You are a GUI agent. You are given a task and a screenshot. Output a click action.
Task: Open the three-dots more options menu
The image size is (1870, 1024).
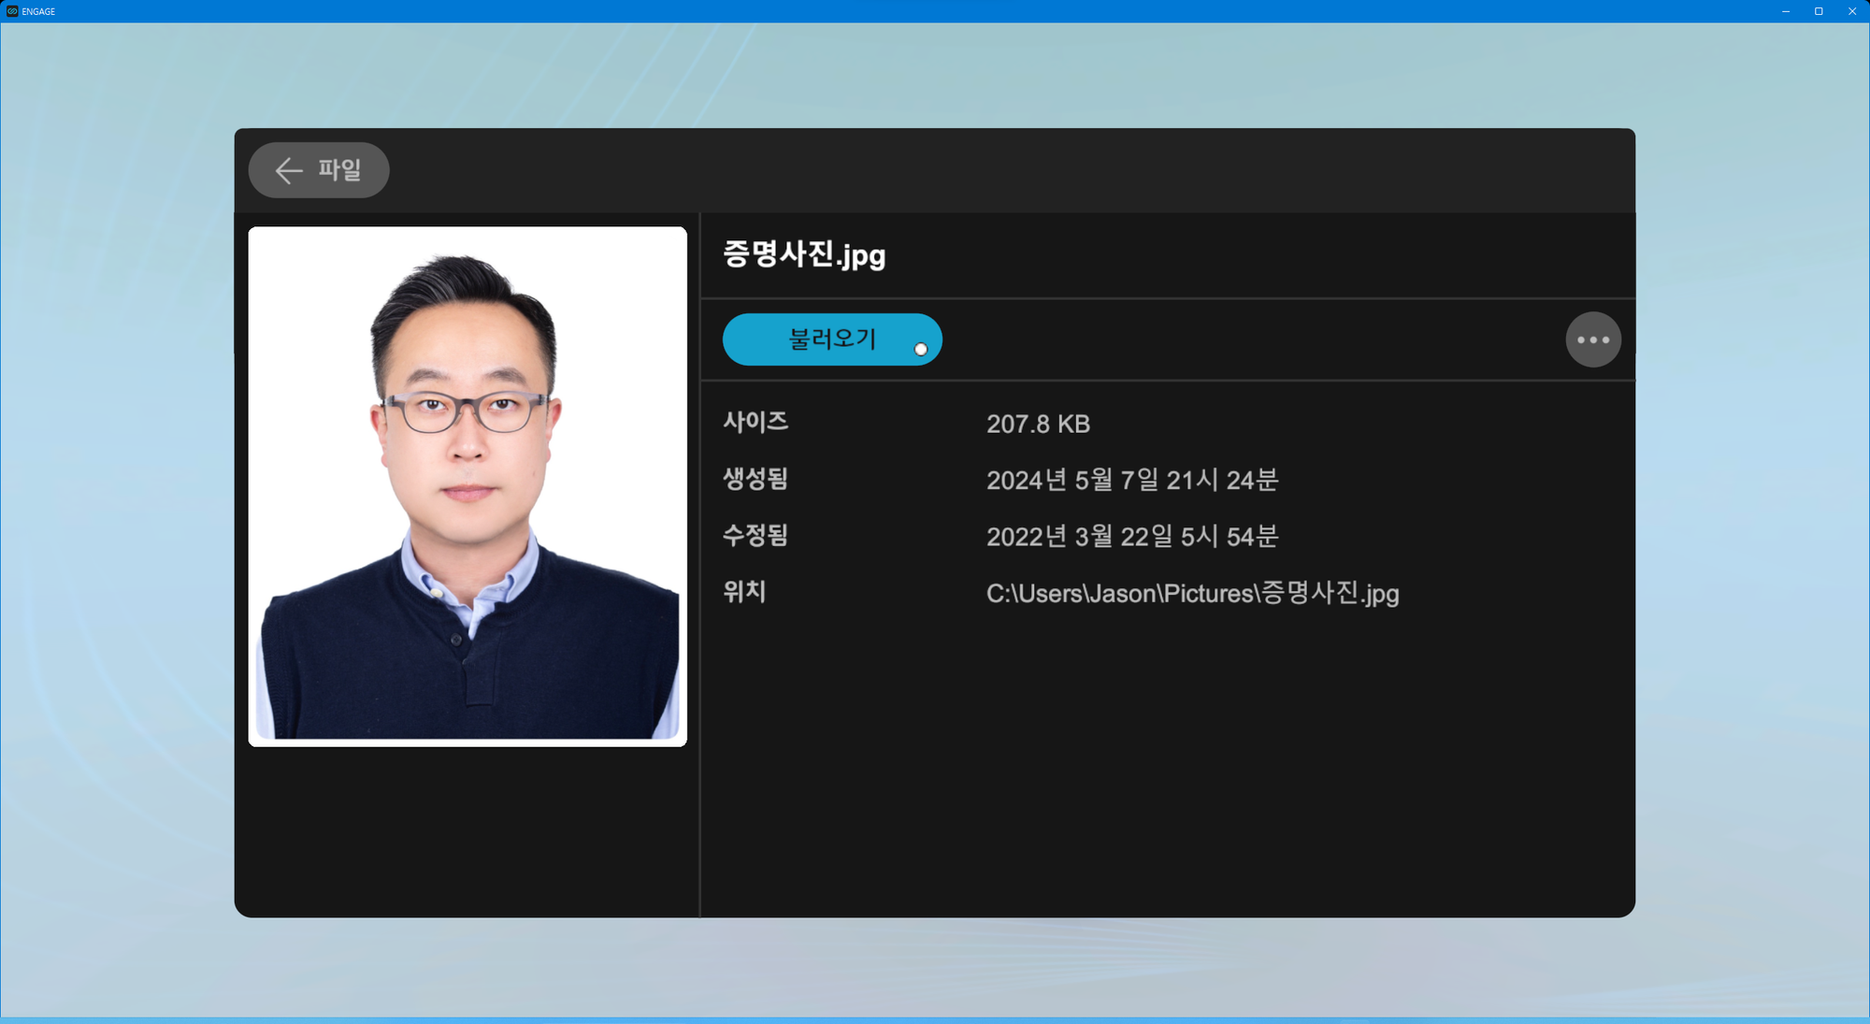pos(1592,339)
